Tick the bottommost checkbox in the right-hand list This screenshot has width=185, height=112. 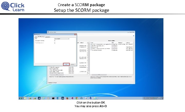91,50
